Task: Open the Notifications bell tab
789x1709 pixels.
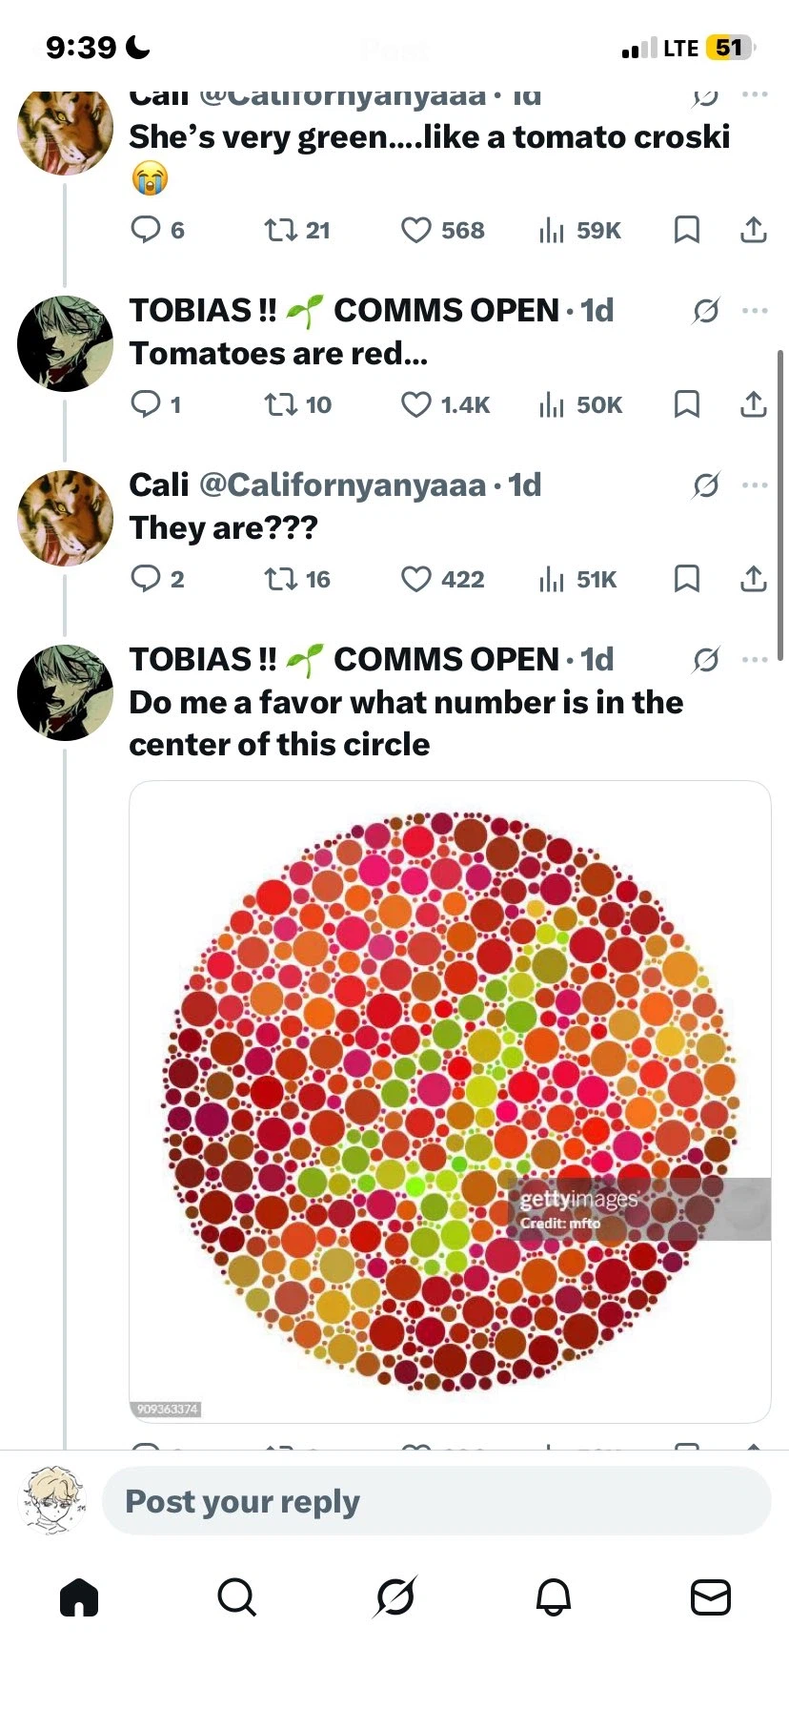Action: coord(553,1596)
